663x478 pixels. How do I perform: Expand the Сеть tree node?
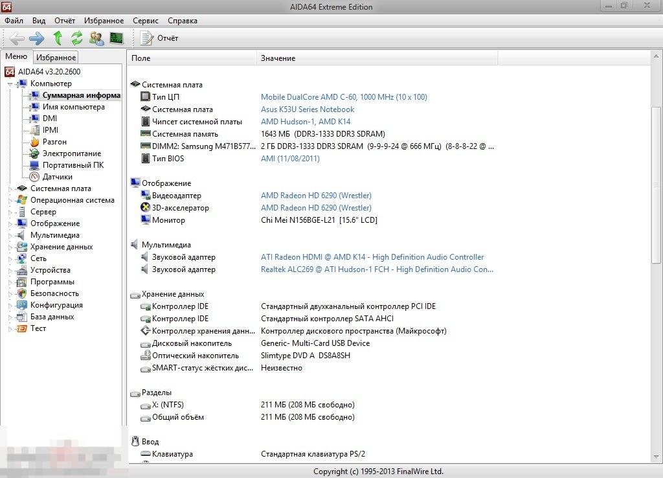10,258
